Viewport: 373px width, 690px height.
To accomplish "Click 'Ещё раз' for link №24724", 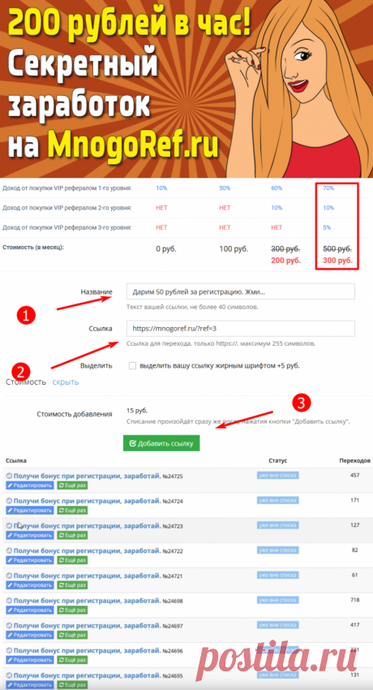I will [72, 511].
